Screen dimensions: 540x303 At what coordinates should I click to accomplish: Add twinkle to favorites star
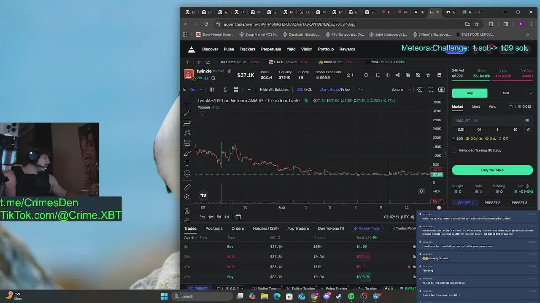pyautogui.click(x=428, y=75)
